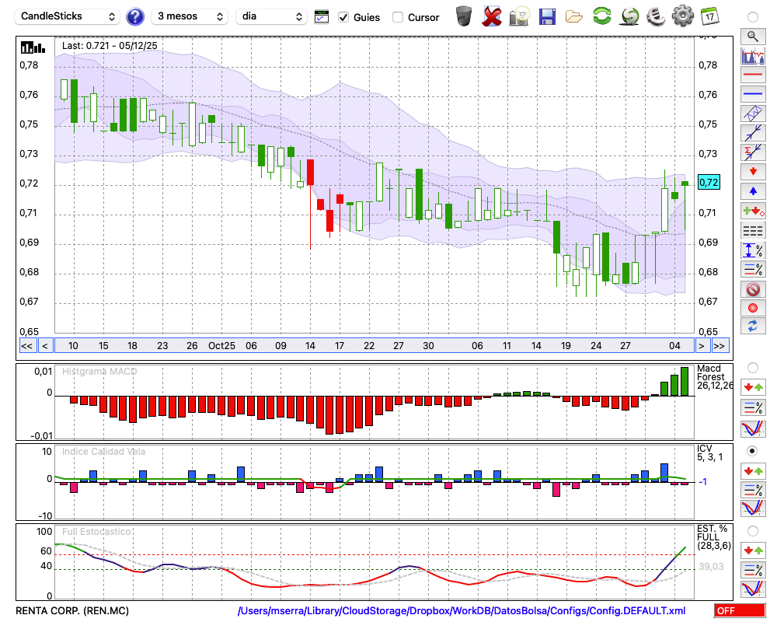Viewport: 777px width, 622px height.
Task: Click the red prohibition sign icon
Action: point(753,288)
